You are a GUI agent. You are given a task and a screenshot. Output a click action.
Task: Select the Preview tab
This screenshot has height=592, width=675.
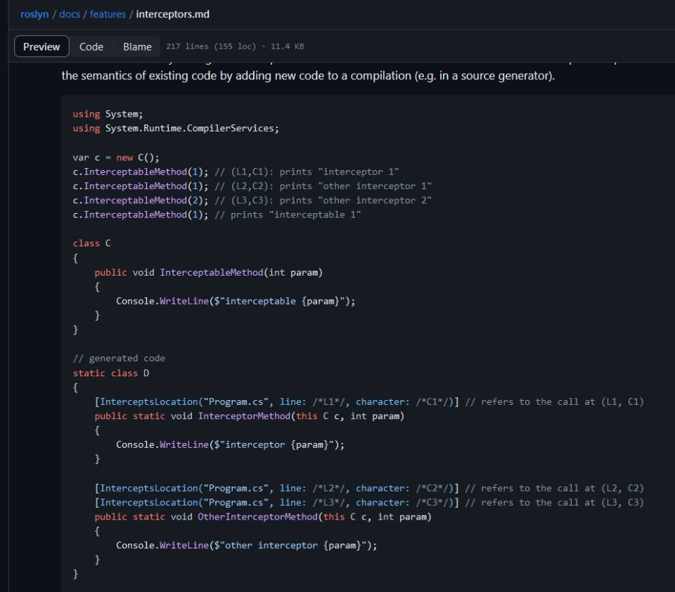(x=41, y=46)
